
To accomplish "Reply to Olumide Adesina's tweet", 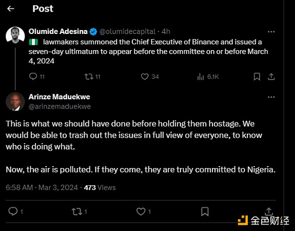I will [x=33, y=76].
